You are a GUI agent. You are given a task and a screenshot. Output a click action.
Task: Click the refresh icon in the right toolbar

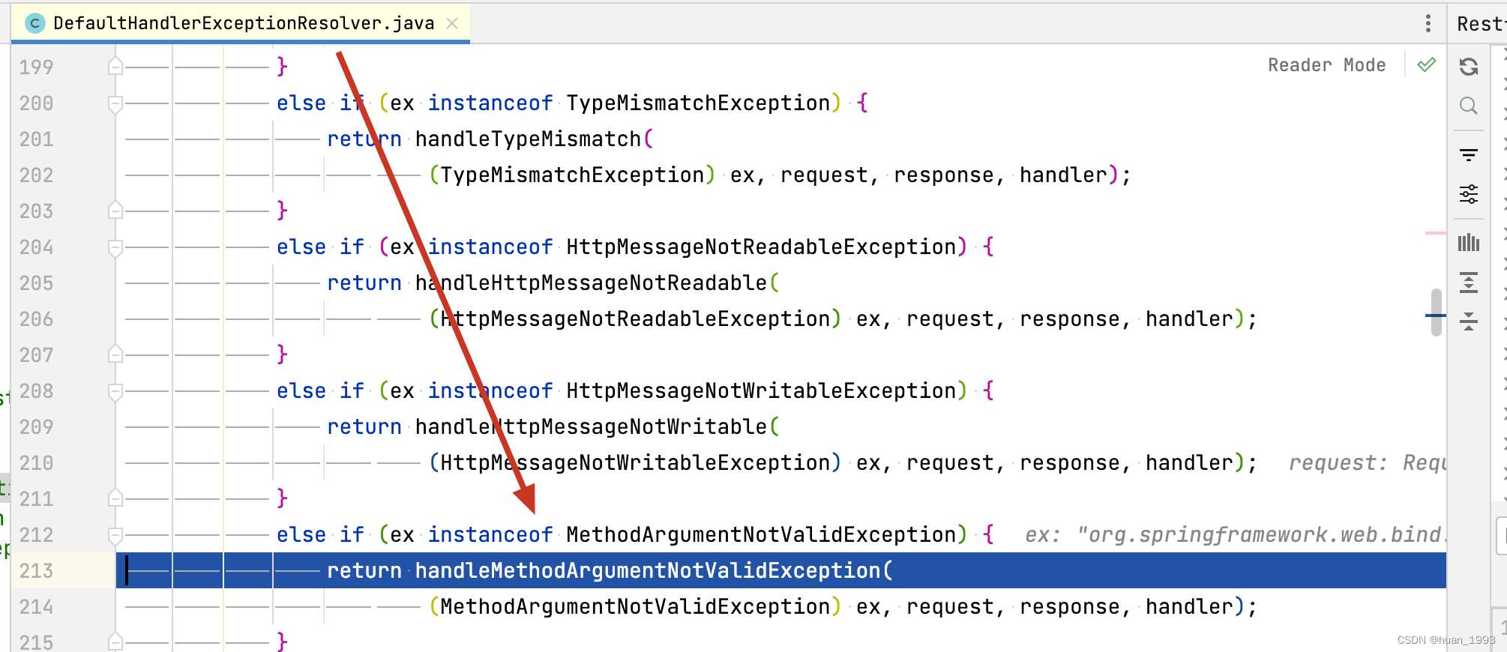[1468, 67]
